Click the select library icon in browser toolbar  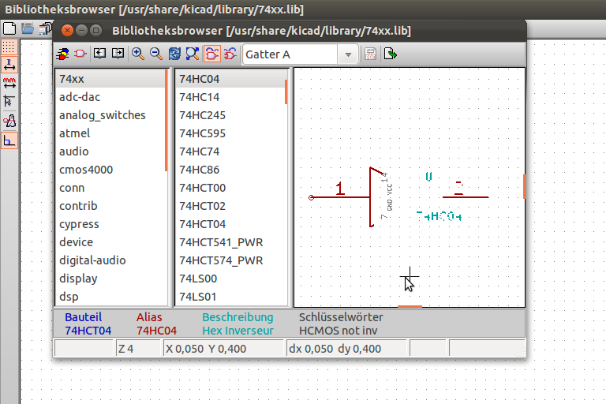[62, 54]
